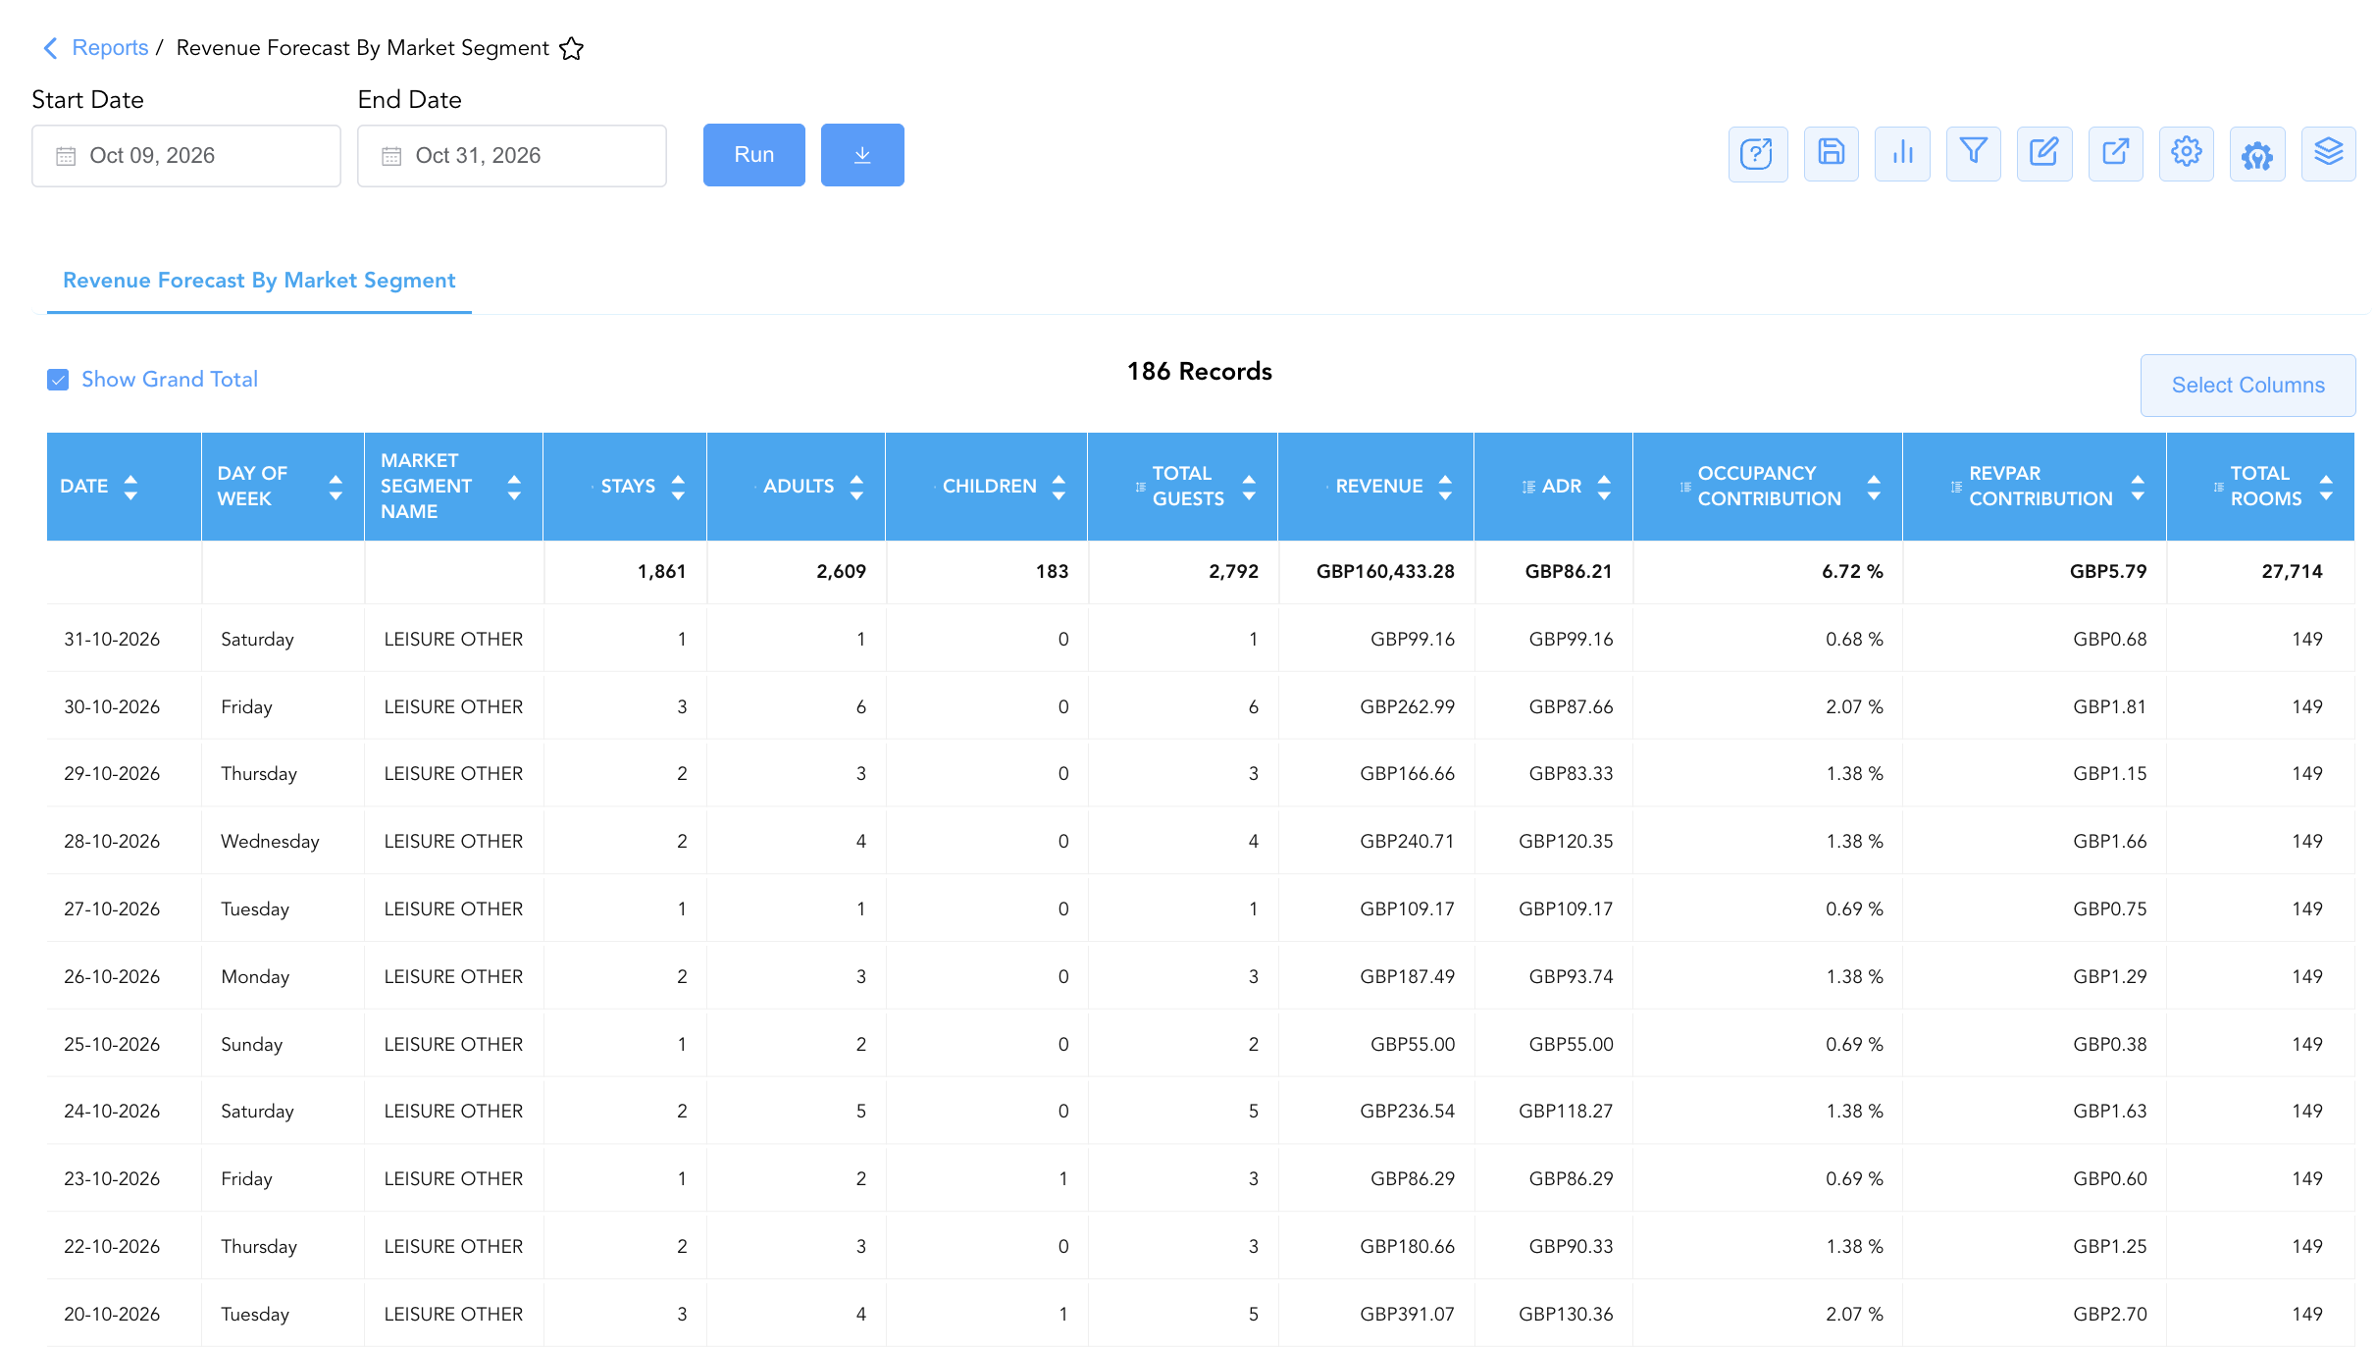Click the filled blue gear icon
The width and height of the screenshot is (2376, 1350).
[2257, 154]
